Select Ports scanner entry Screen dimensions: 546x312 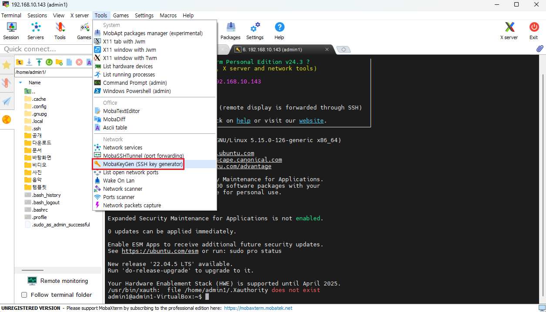[x=154, y=197]
